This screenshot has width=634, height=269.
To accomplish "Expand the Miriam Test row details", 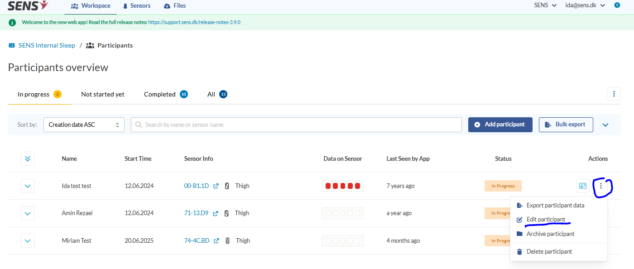I will 28,240.
